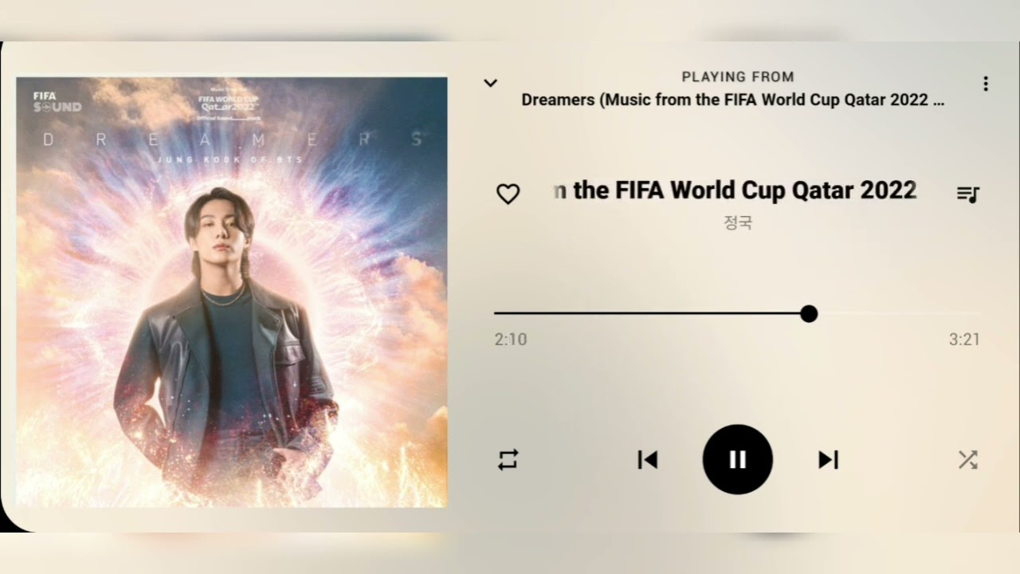Pause the current song

tap(737, 459)
